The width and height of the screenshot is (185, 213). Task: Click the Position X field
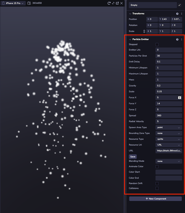pos(152,19)
